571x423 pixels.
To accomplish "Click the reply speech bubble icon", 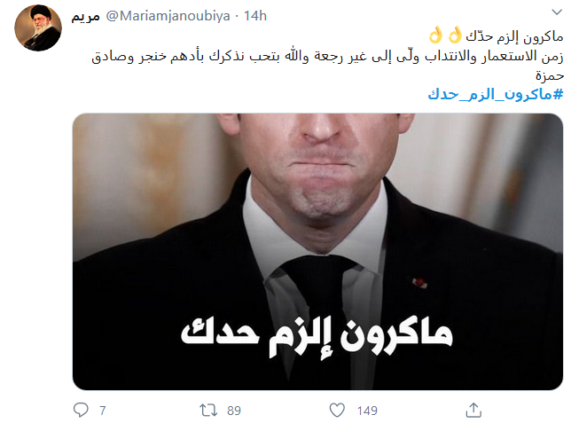I will (81, 410).
